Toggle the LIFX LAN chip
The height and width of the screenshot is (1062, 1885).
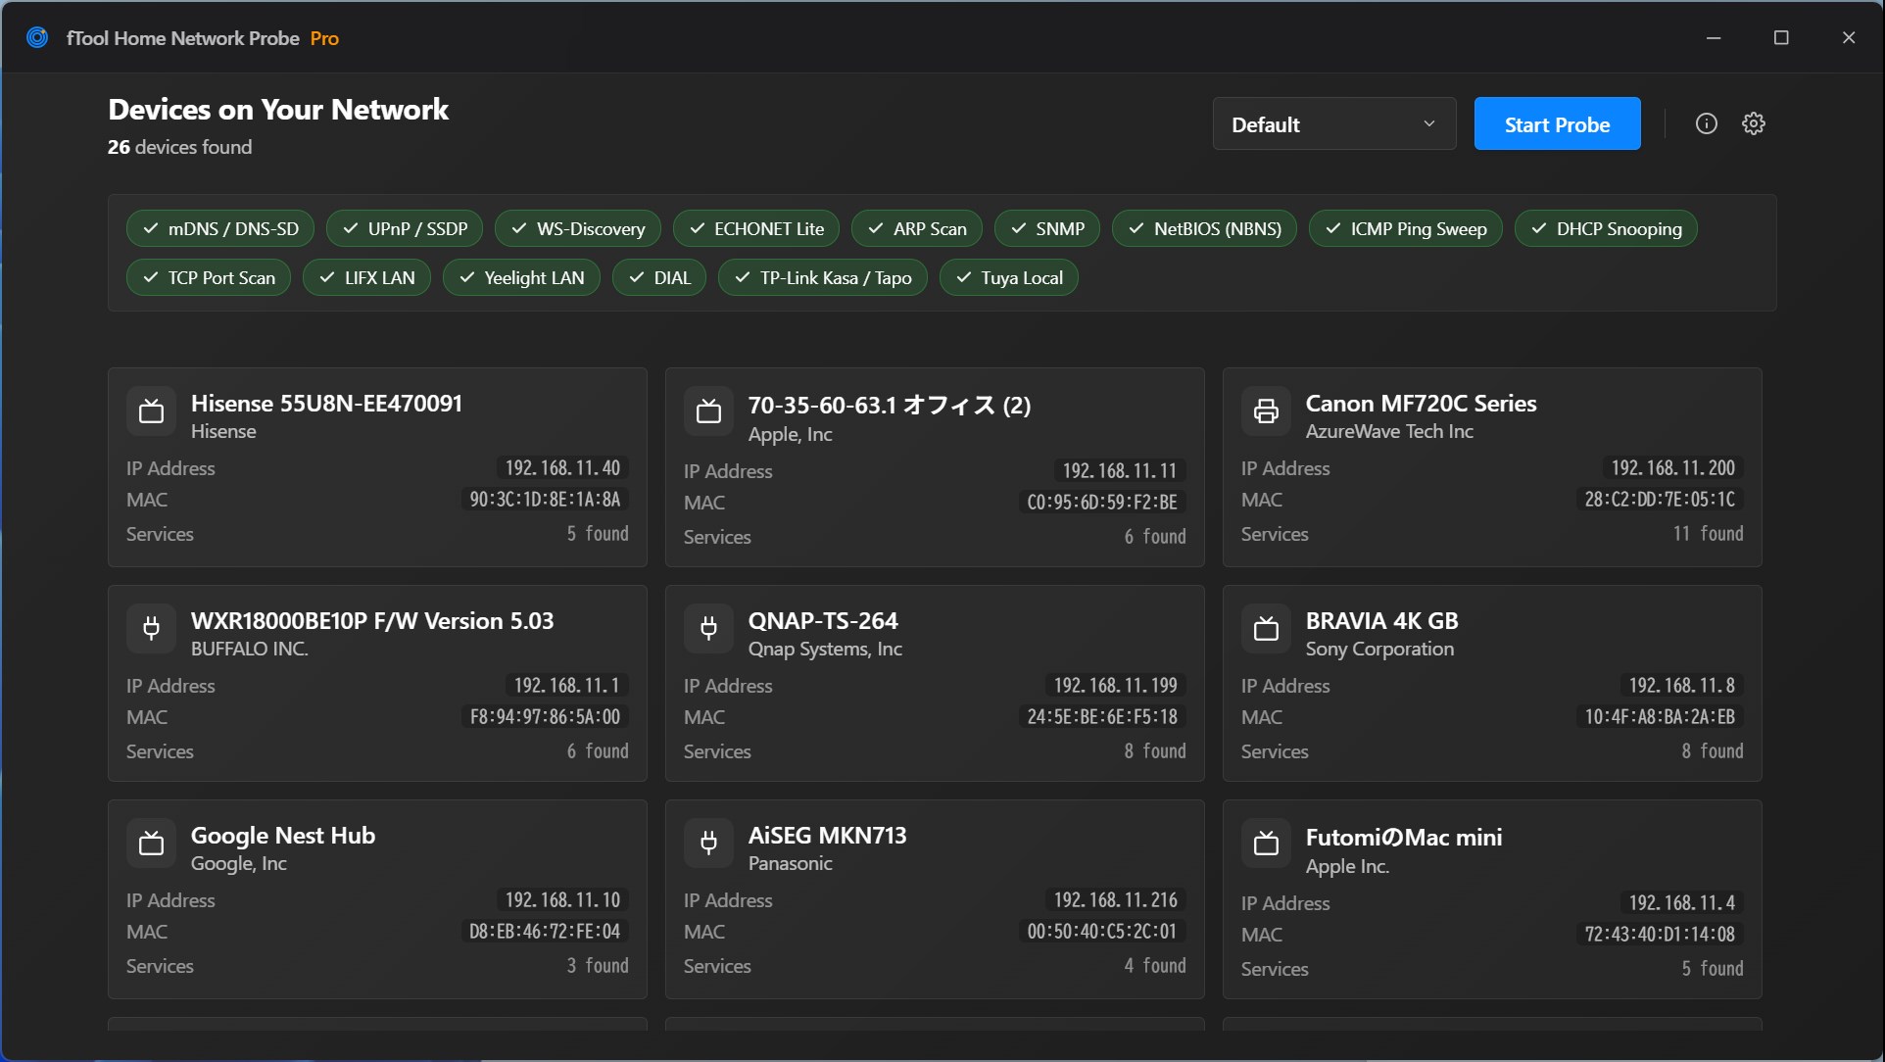pos(366,277)
